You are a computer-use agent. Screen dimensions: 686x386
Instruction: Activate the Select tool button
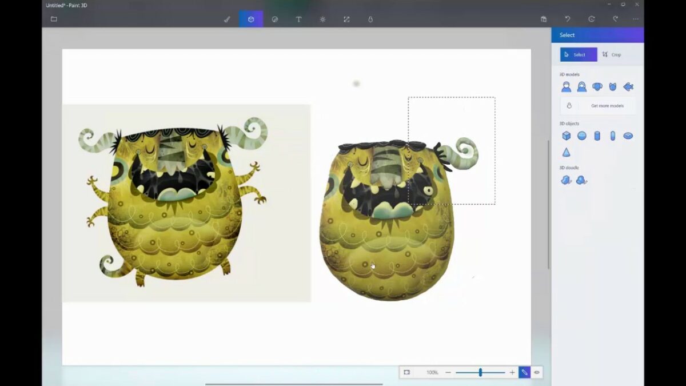click(579, 54)
